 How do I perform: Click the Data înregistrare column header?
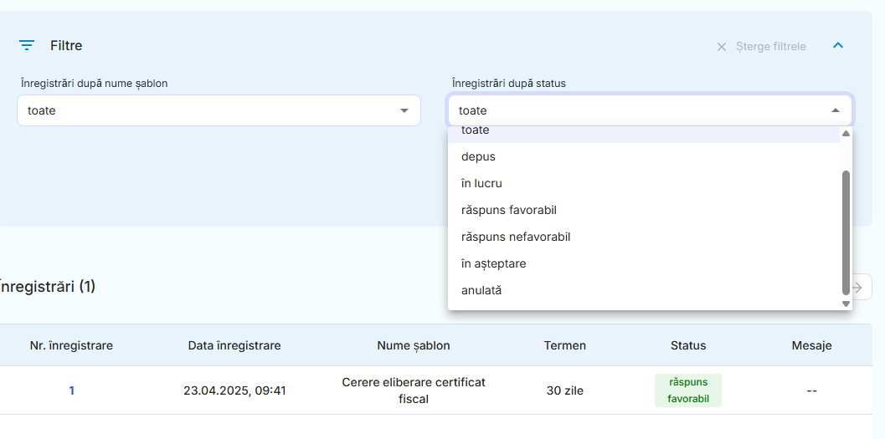point(234,345)
